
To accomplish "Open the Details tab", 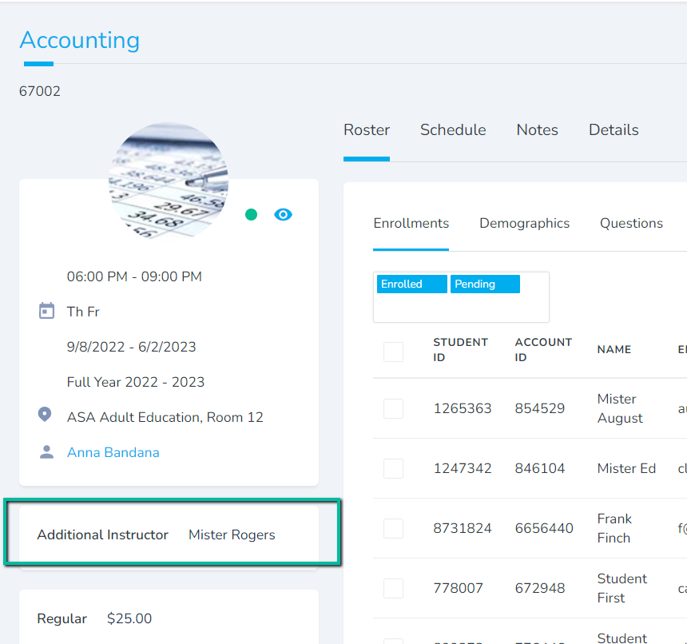I will (614, 130).
